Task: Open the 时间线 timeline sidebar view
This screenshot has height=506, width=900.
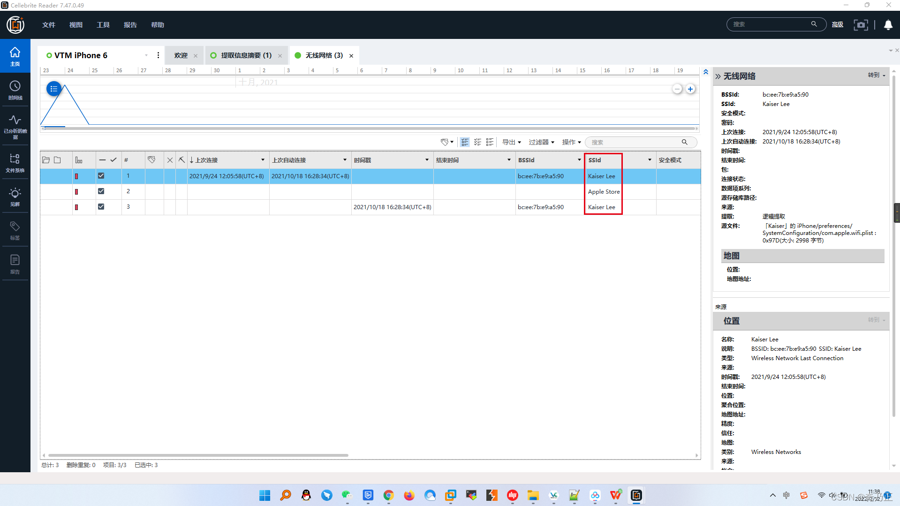Action: point(15,90)
